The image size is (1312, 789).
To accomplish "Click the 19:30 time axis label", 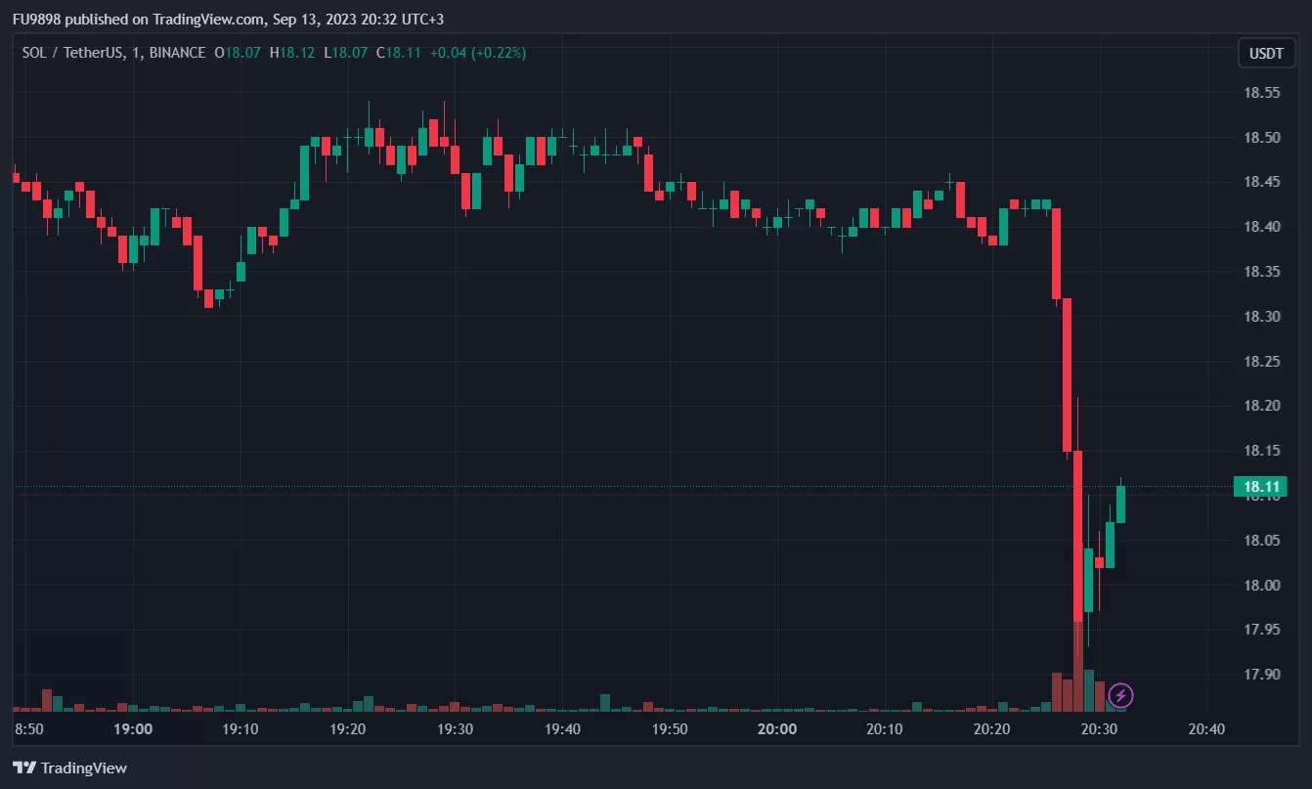I will point(455,728).
